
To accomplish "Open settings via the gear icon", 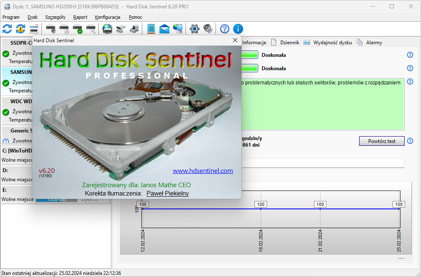I will tap(195, 29).
